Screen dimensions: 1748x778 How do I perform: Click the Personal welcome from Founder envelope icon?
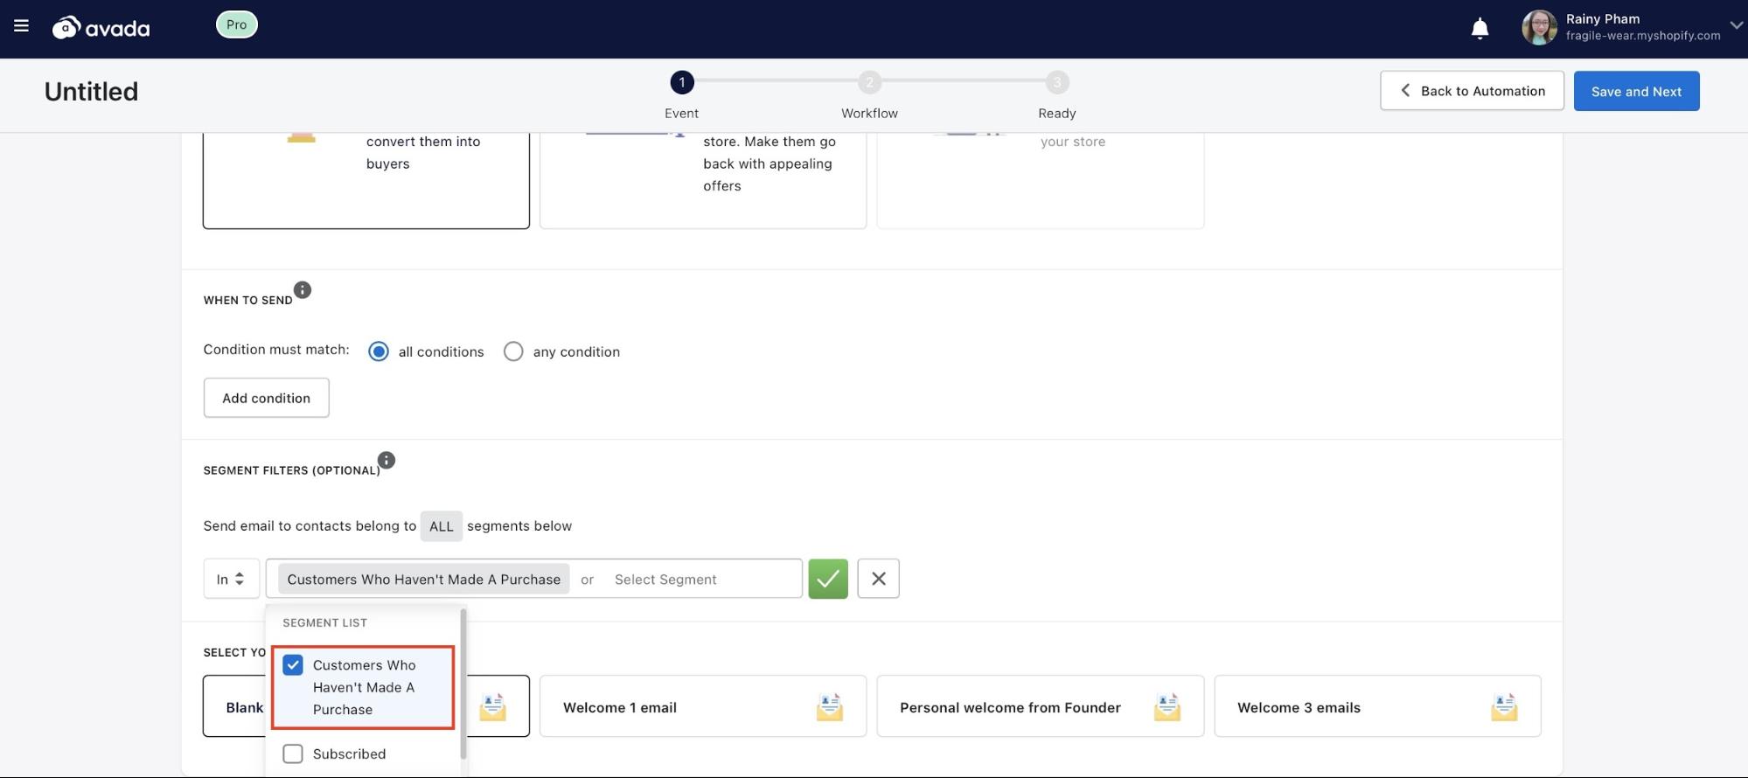[x=1166, y=706]
